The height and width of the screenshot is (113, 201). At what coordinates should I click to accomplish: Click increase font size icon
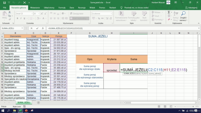42,13
